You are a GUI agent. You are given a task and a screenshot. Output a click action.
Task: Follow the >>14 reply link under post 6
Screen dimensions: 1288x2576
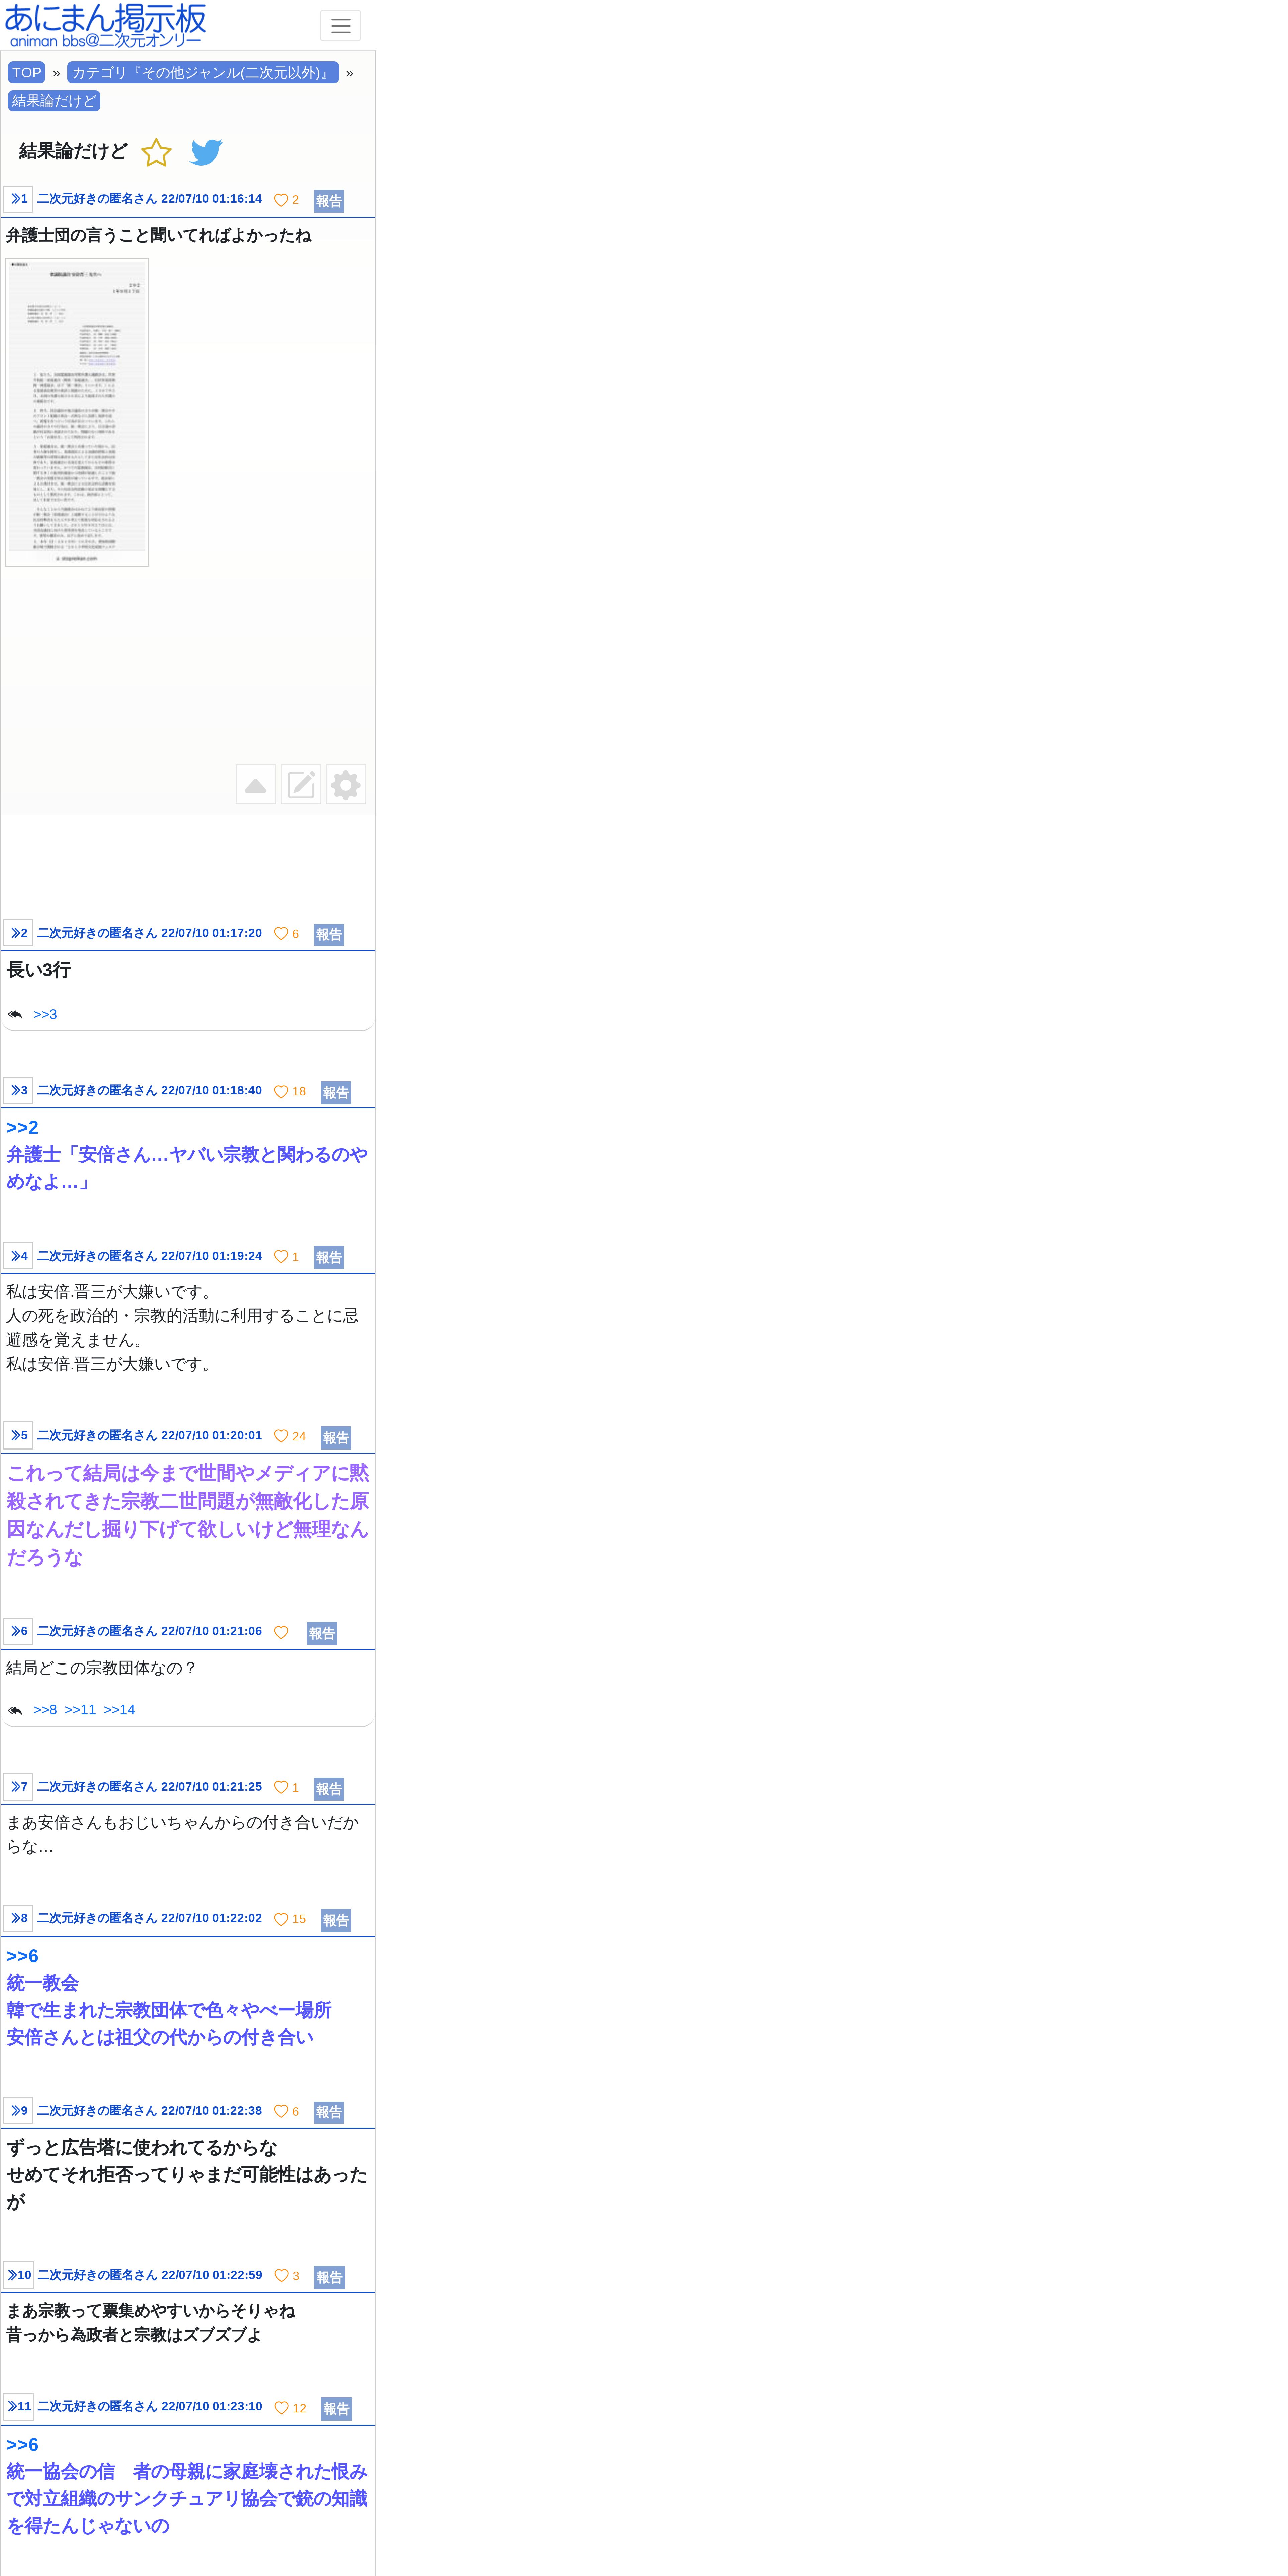tap(119, 1710)
